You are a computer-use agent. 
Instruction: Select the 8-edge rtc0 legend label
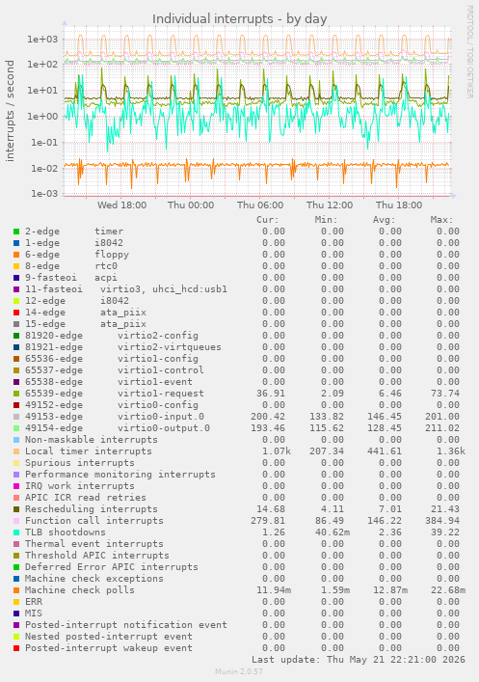tap(71, 266)
